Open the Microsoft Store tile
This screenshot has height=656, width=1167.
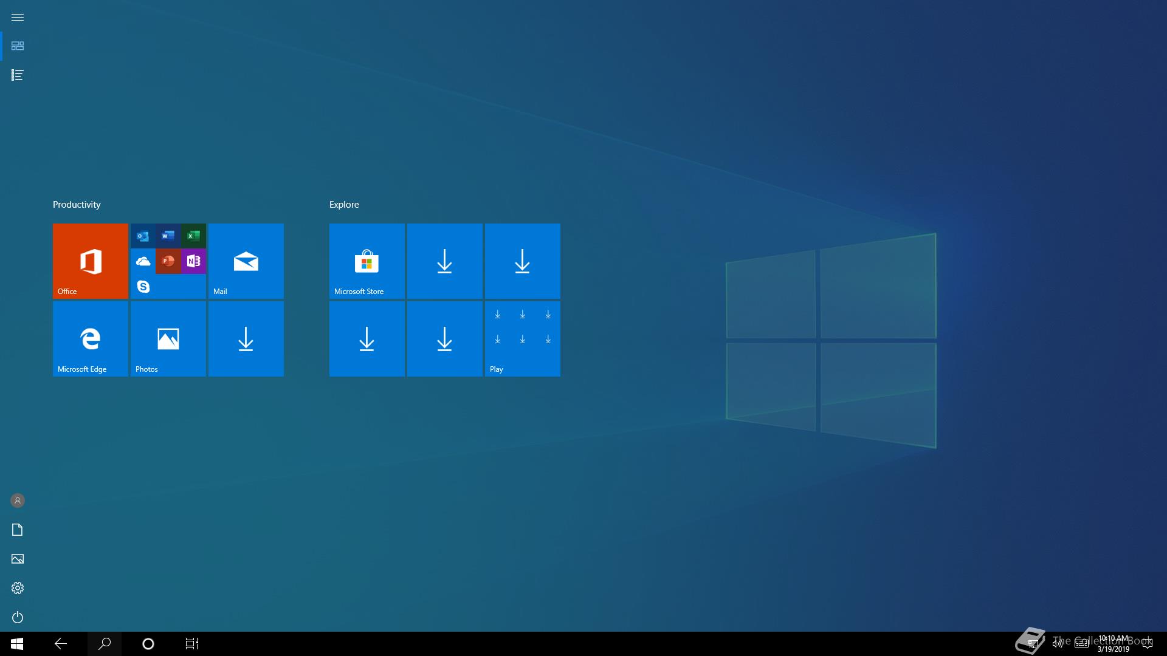[x=367, y=261]
